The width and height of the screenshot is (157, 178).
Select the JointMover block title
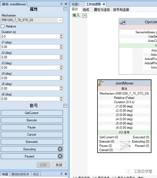pyautogui.click(x=124, y=83)
